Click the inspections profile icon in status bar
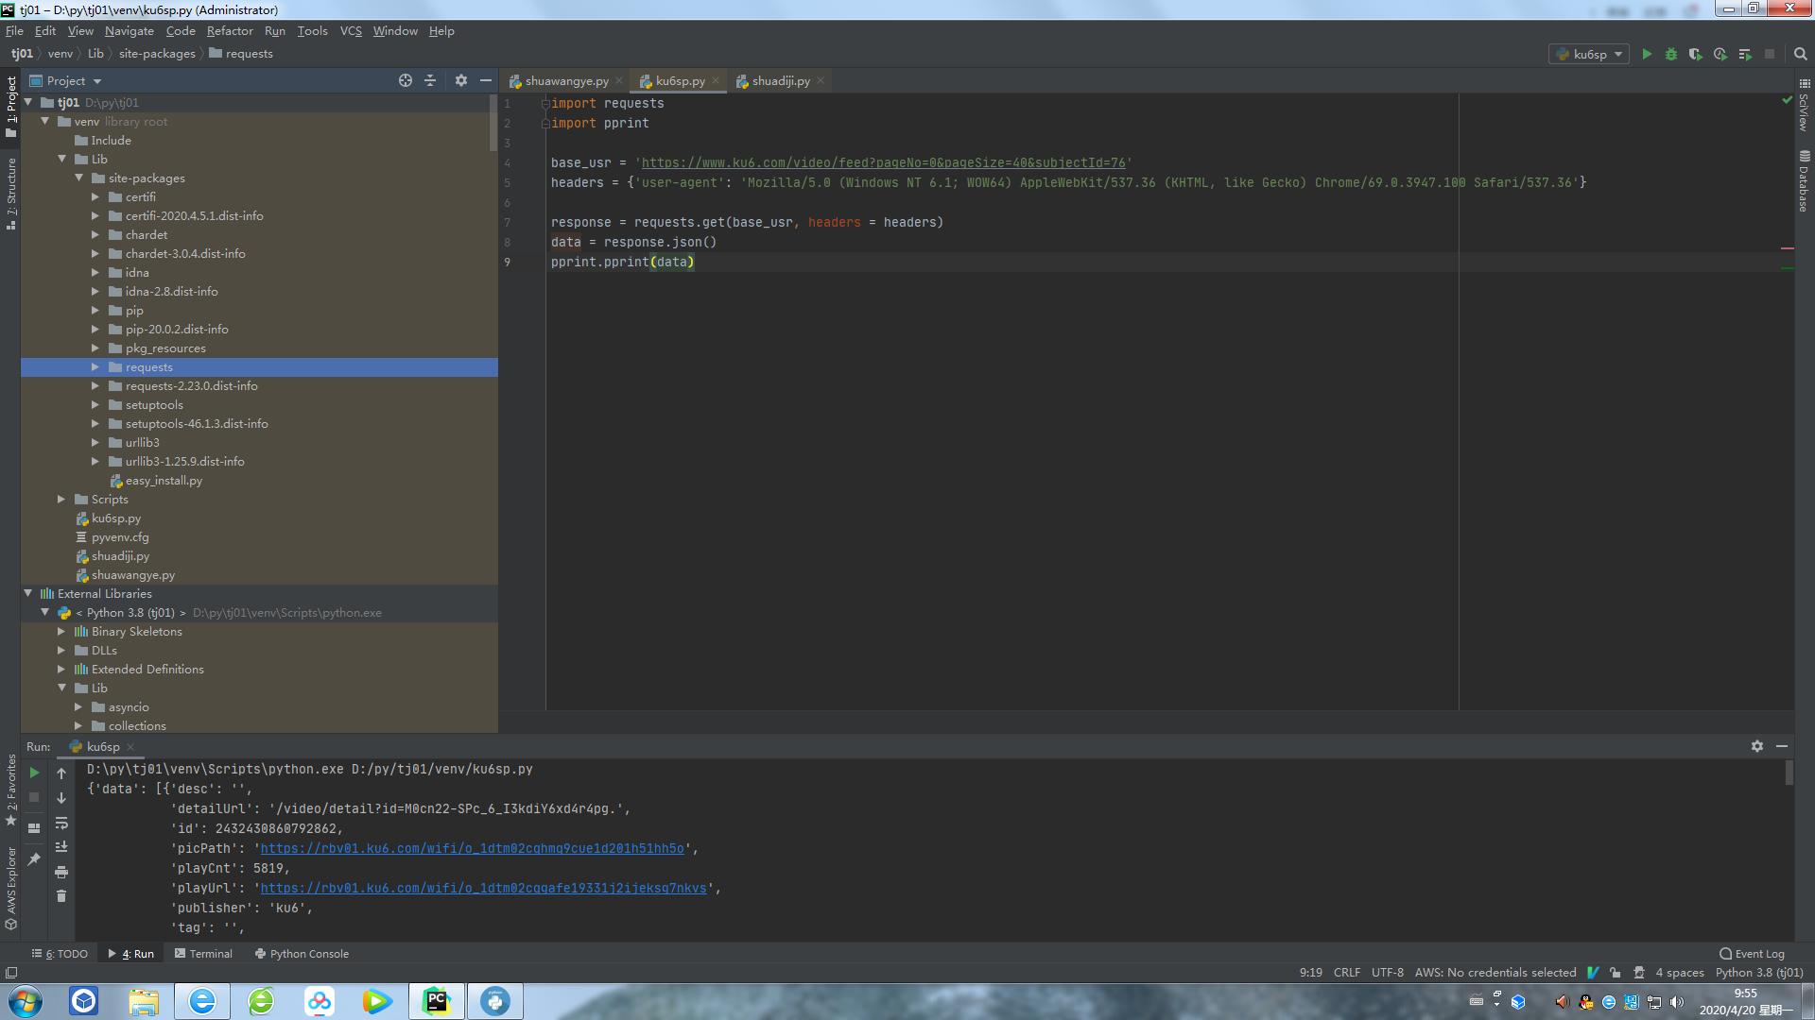The image size is (1815, 1020). [x=1638, y=972]
